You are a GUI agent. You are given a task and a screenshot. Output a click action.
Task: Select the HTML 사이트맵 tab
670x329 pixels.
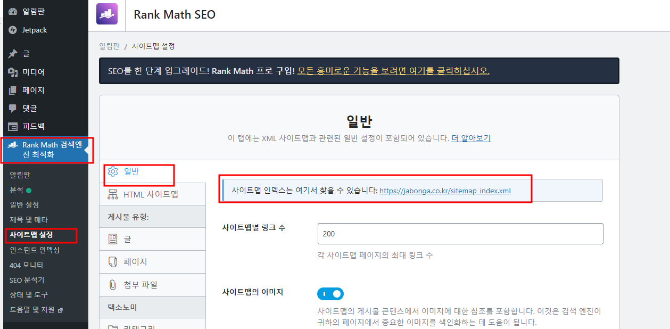(152, 194)
